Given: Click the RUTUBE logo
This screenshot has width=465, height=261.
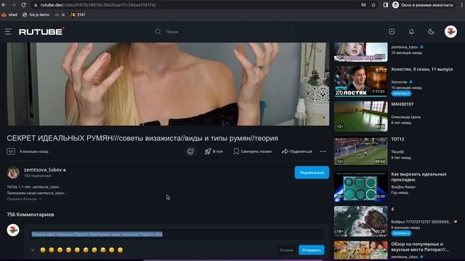Looking at the screenshot, I should (41, 31).
